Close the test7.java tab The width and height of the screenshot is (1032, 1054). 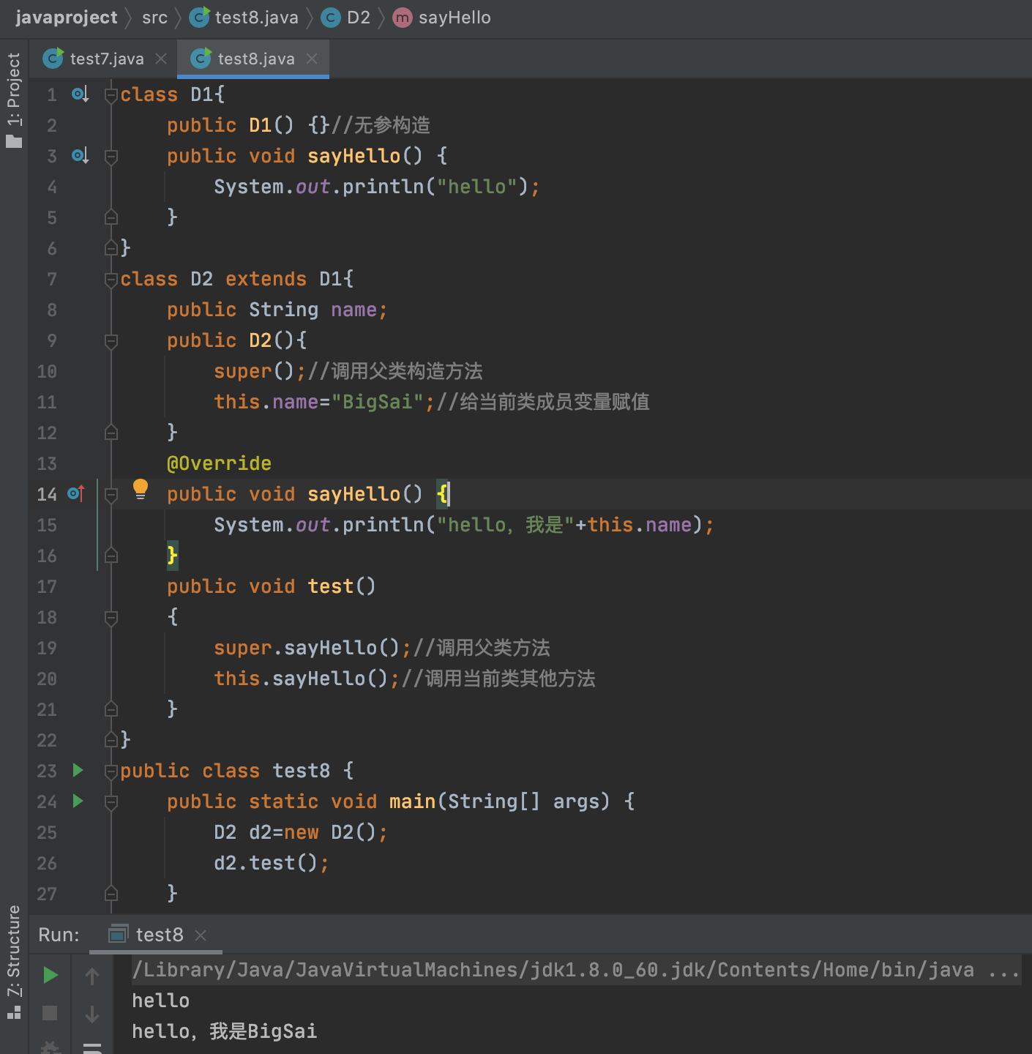tap(161, 59)
